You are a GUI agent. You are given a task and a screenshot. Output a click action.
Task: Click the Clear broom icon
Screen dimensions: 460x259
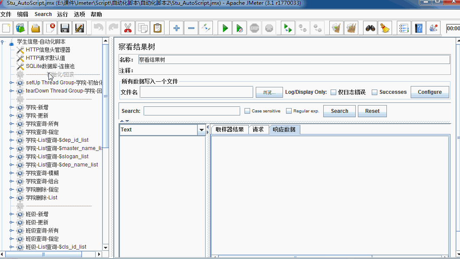click(337, 28)
